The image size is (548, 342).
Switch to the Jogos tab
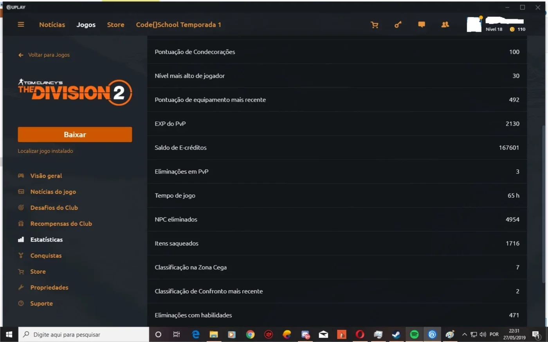tap(86, 25)
